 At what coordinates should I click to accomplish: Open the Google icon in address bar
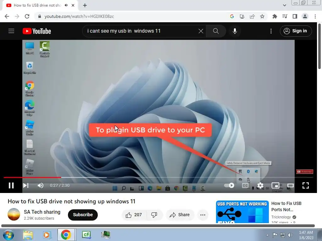[232, 16]
